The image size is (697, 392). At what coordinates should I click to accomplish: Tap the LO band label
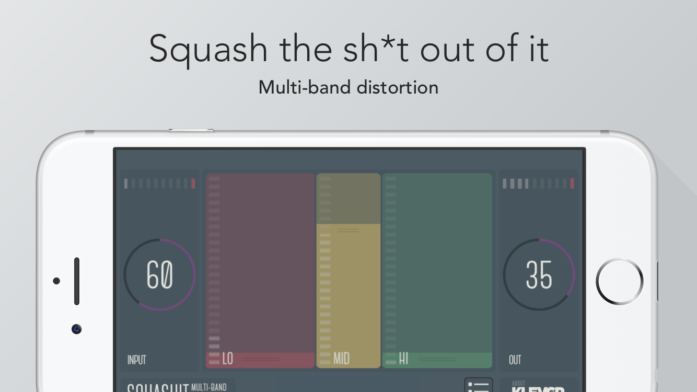(228, 359)
